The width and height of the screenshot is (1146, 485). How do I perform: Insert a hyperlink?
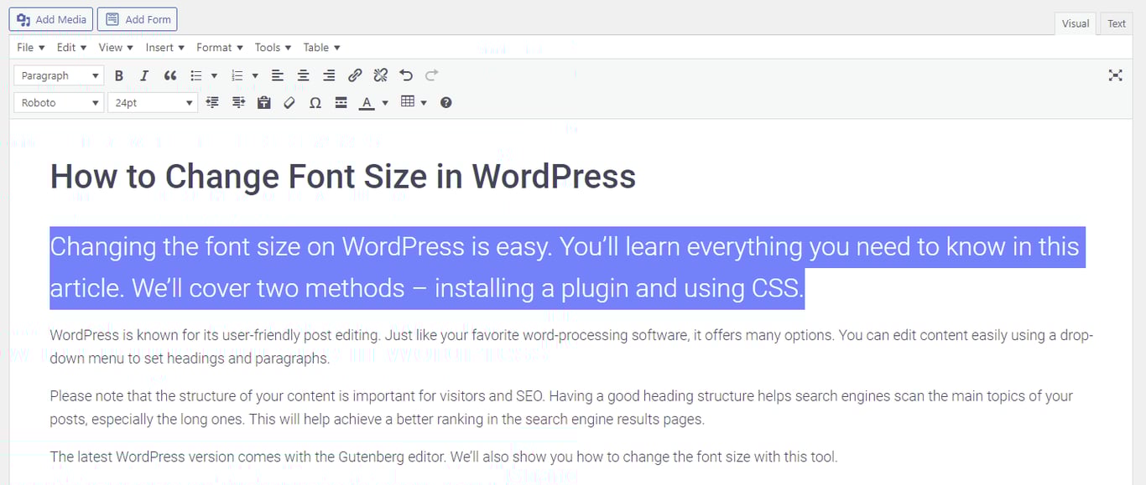(355, 75)
